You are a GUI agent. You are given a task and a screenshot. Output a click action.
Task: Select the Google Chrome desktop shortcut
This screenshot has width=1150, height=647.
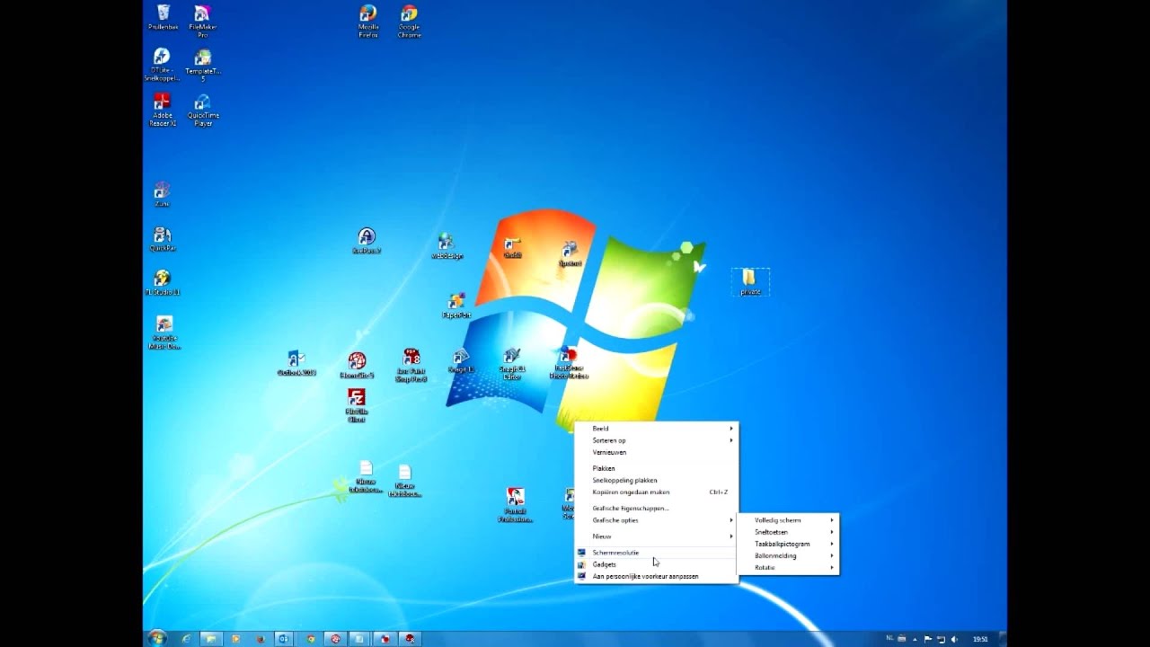coord(409,22)
